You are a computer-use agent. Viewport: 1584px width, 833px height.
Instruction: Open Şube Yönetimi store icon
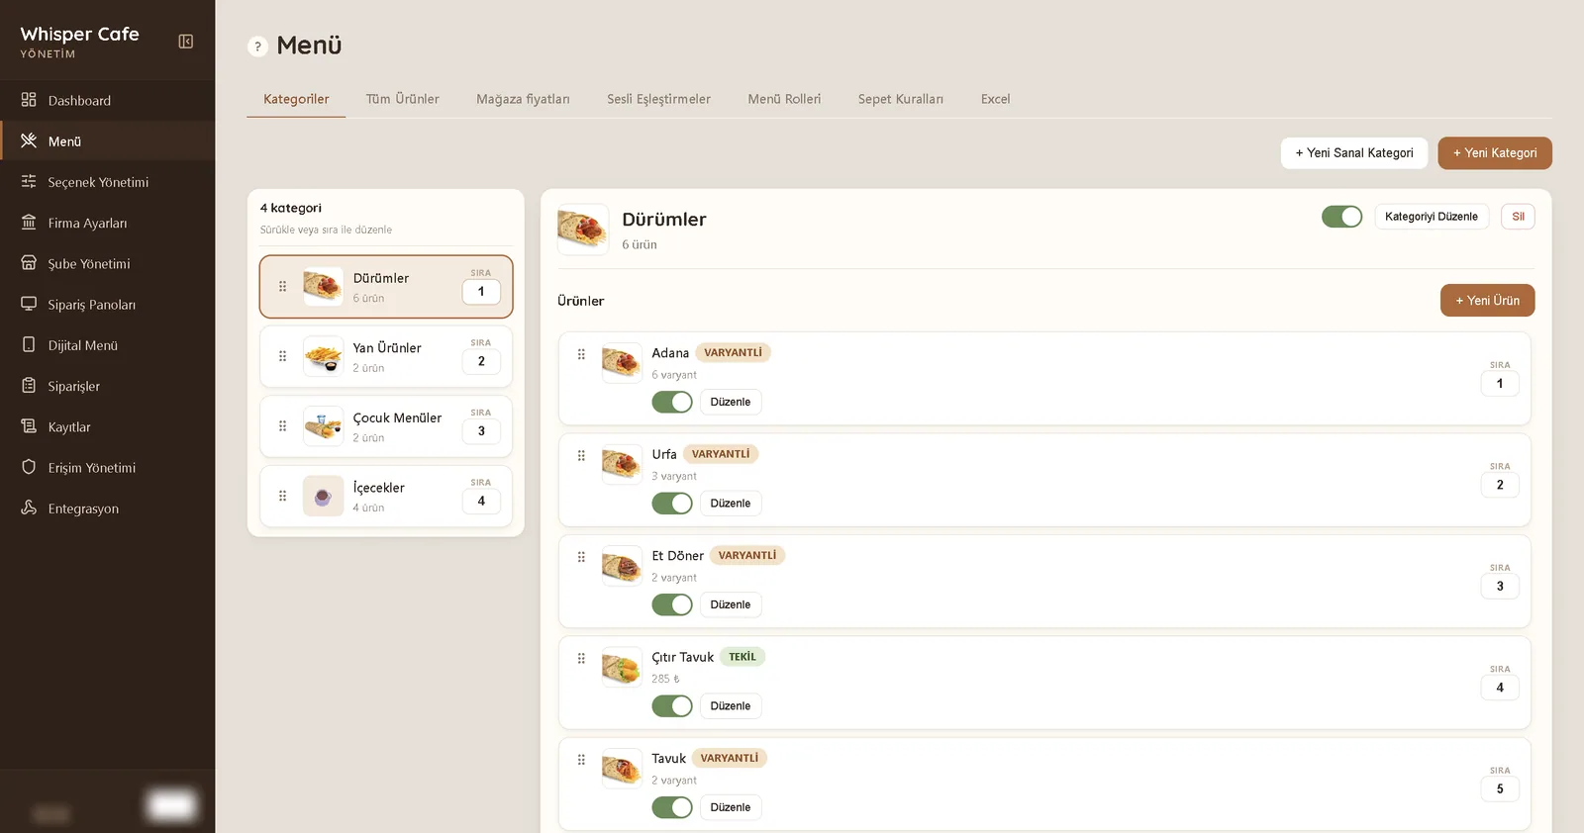coord(29,263)
